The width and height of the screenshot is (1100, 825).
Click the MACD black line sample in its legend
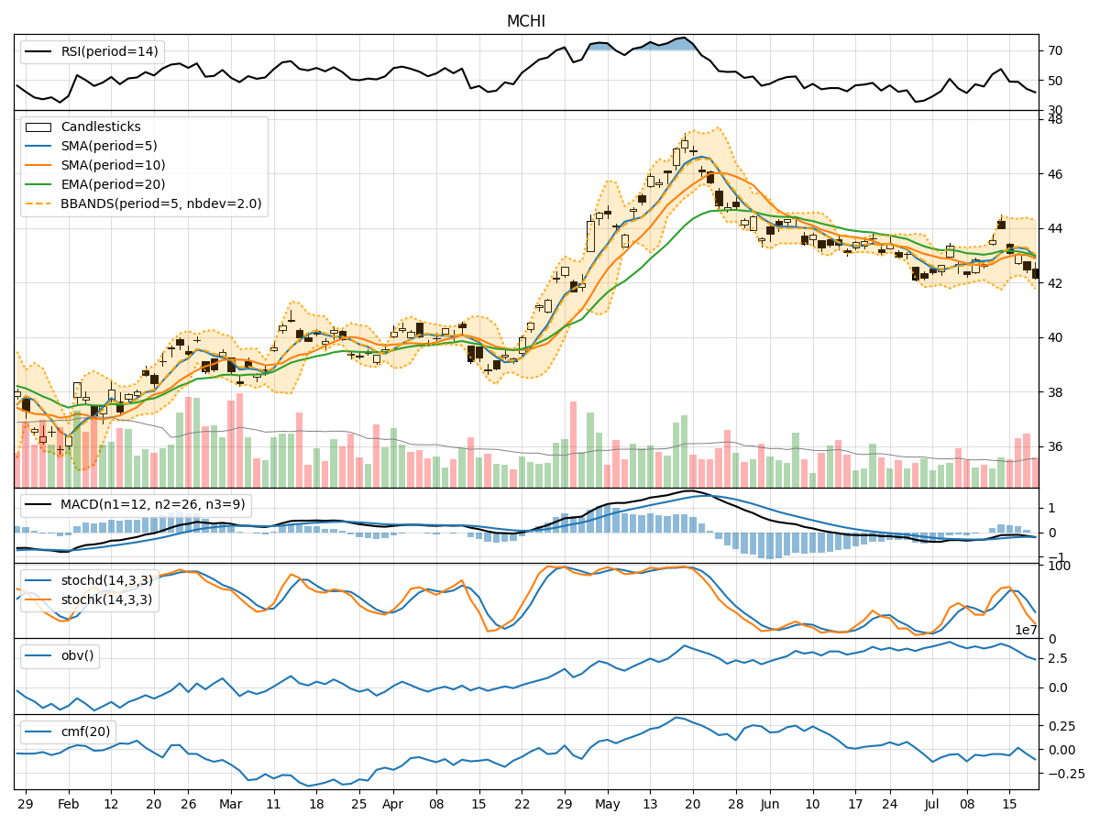tap(38, 502)
